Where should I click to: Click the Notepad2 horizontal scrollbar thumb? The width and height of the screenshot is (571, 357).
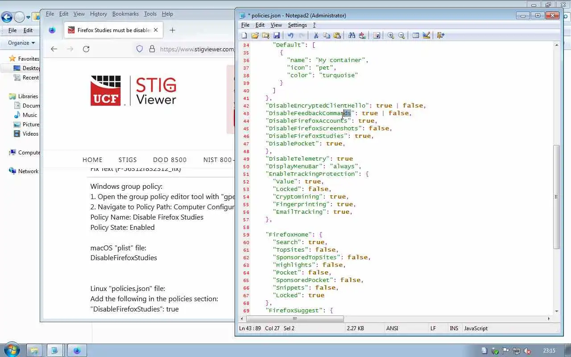click(x=294, y=319)
